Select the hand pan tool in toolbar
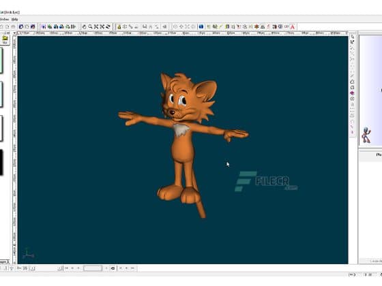The height and width of the screenshot is (286, 382). [85, 27]
